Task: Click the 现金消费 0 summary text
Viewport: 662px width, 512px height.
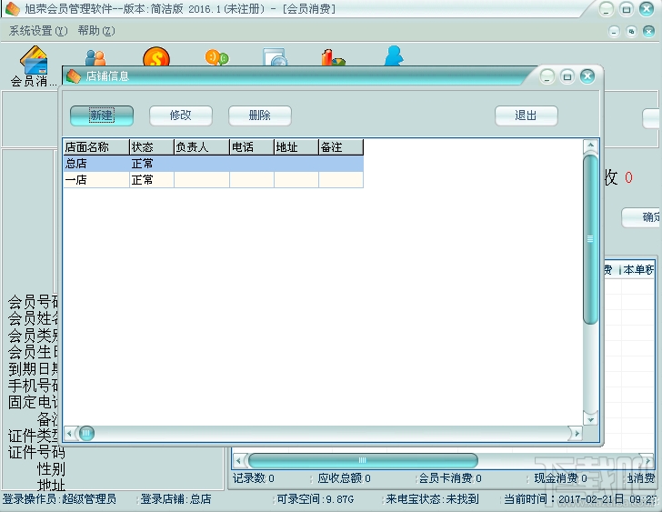Action: (x=561, y=478)
